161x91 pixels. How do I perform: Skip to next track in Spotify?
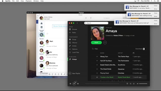[x=78, y=84]
